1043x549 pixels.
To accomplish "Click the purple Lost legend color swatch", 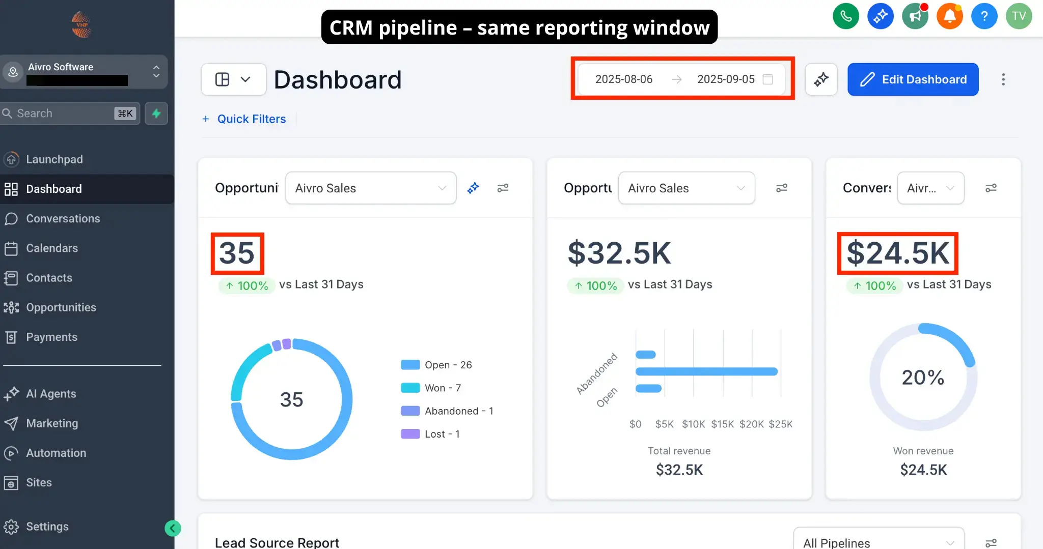I will click(410, 434).
